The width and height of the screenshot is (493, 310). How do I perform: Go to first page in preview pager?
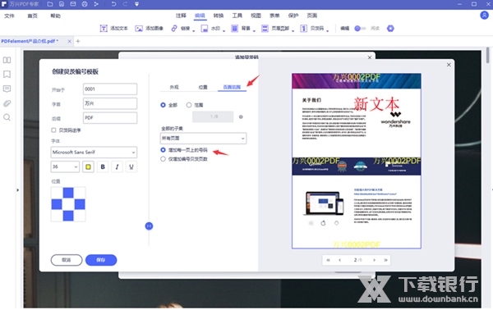(328, 260)
